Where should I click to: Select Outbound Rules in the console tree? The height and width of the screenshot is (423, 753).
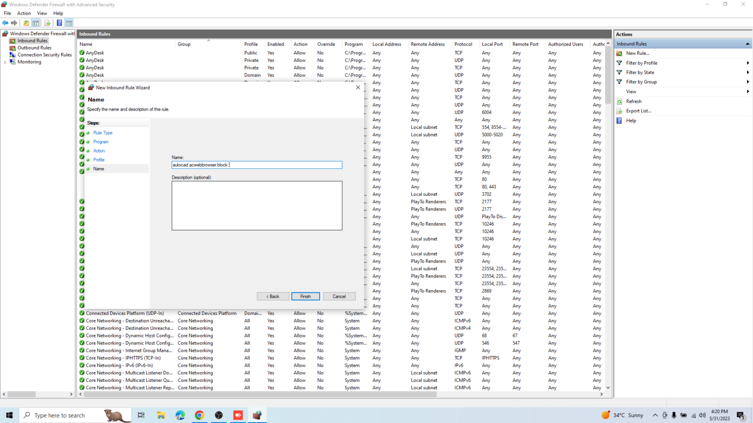(x=34, y=48)
